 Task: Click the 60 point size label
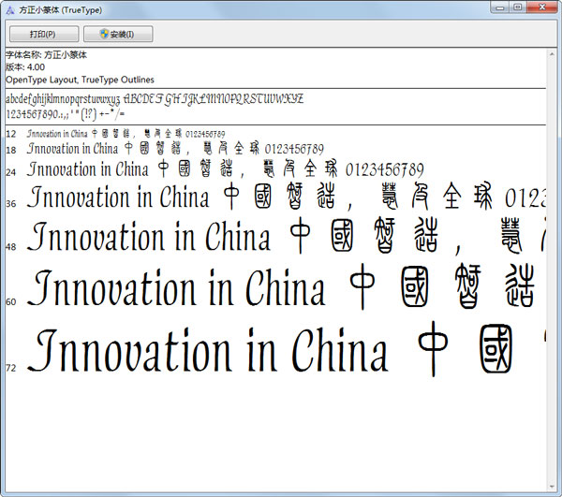[11, 301]
